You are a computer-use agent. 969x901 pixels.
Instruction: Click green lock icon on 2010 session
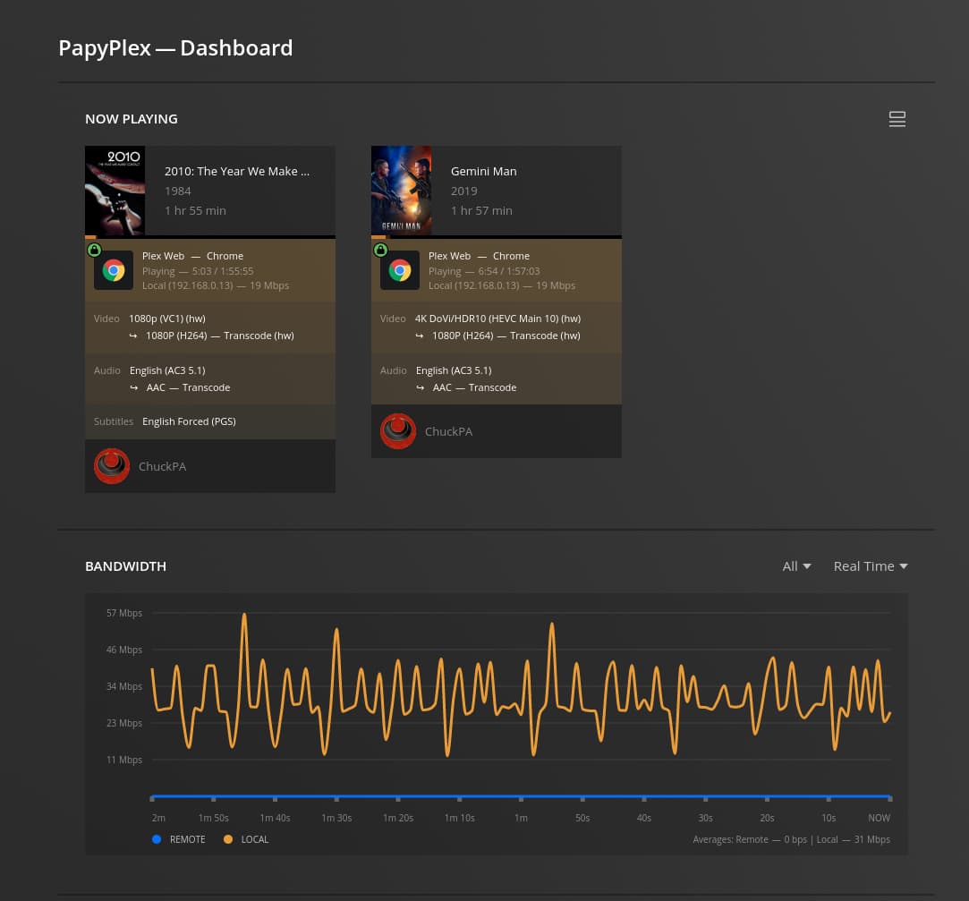click(94, 250)
